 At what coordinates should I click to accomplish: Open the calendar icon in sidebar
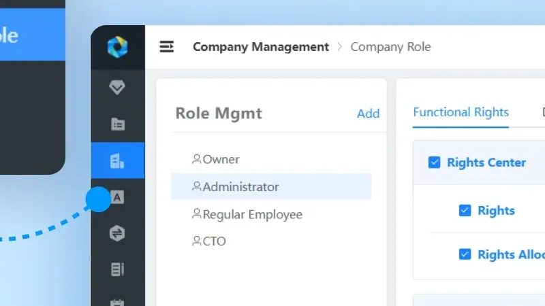click(x=117, y=301)
